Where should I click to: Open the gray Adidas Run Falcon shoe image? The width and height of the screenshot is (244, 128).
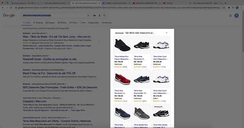coord(142,113)
